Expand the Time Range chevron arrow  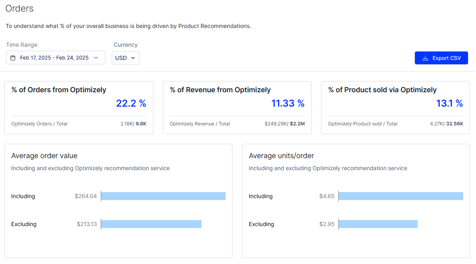coord(96,58)
